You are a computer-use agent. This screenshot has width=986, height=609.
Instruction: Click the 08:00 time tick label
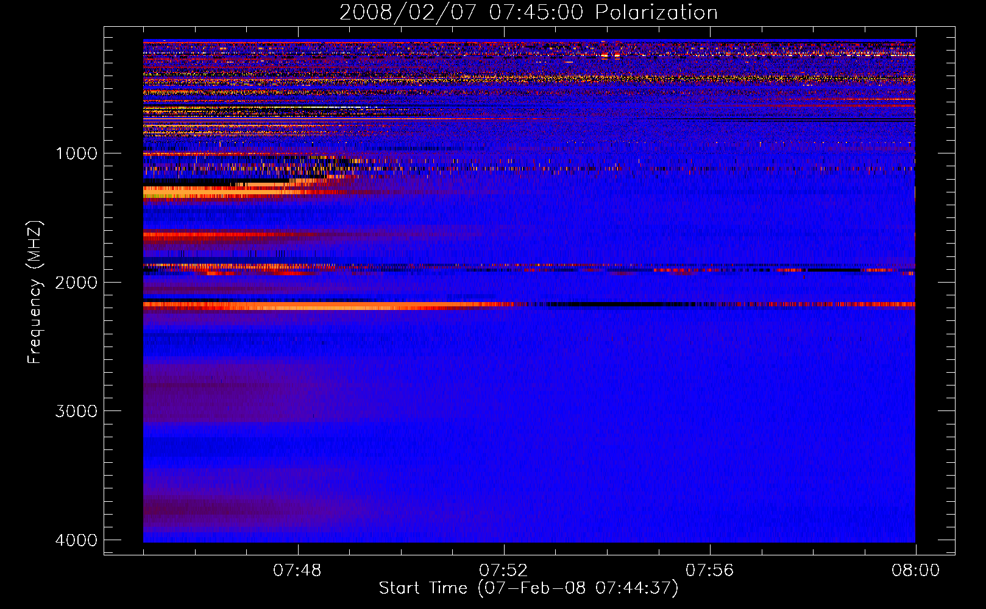(x=915, y=571)
